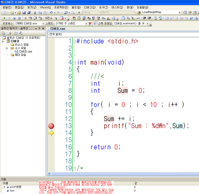Collapse the 소스 파일 folder
Screen dimensions: 199x194
[7, 48]
